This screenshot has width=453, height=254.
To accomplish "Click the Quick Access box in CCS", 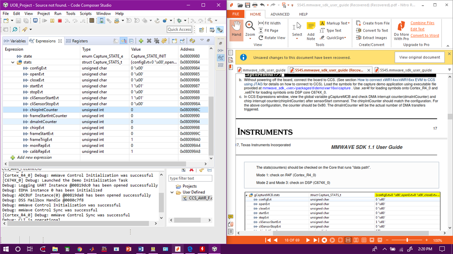I will tap(180, 29).
